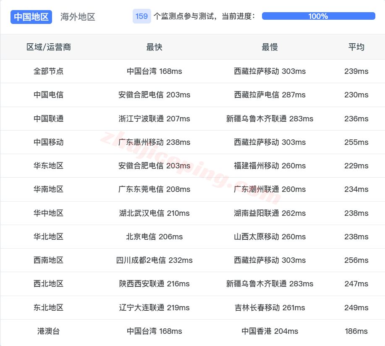385x346 pixels.
Task: Click 辽宁大连联通 219ms cell
Action: click(x=154, y=307)
